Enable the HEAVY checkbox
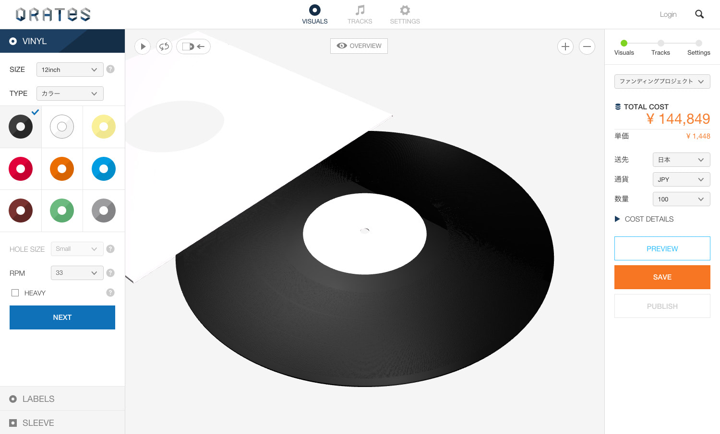Viewport: 720px width, 434px height. point(15,293)
